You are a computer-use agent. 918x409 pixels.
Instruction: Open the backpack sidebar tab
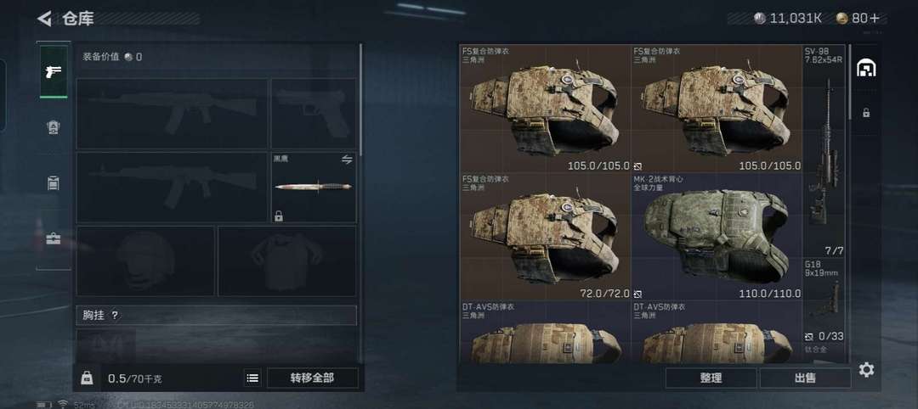(x=54, y=183)
